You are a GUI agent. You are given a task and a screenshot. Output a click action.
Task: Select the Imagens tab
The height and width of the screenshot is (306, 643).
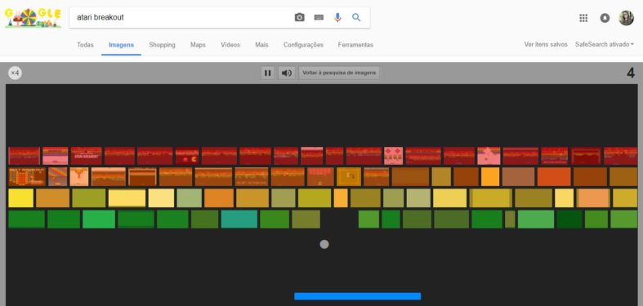click(x=122, y=45)
